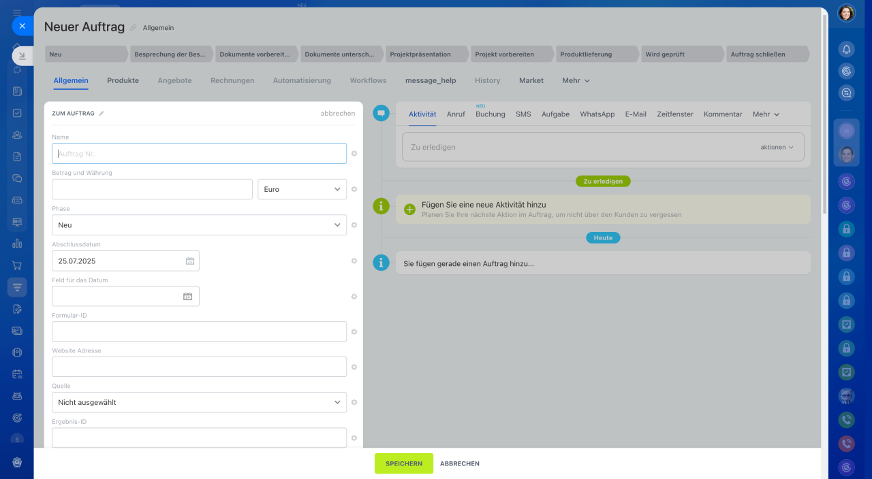The image size is (872, 479).
Task: Open gear settings for Formular-ID field
Action: point(354,332)
